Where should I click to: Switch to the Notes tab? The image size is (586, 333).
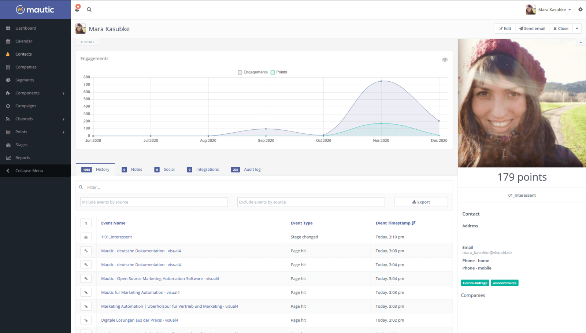tap(132, 170)
